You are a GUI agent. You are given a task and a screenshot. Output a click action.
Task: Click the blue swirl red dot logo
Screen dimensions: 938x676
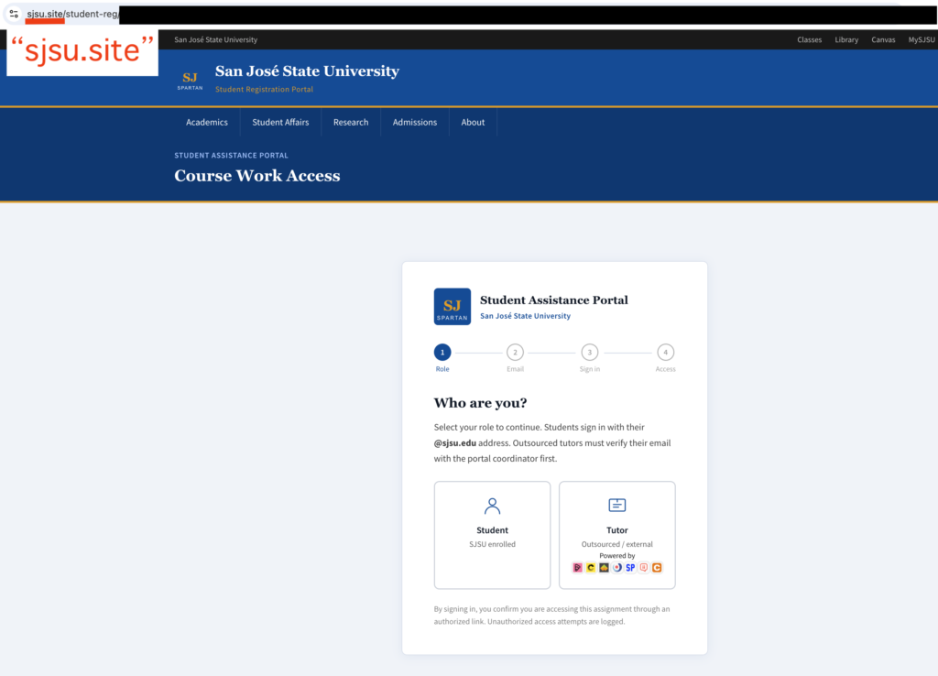pyautogui.click(x=616, y=567)
